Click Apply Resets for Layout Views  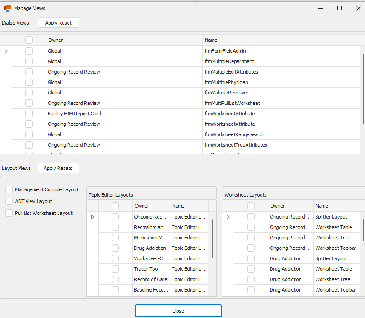click(58, 168)
